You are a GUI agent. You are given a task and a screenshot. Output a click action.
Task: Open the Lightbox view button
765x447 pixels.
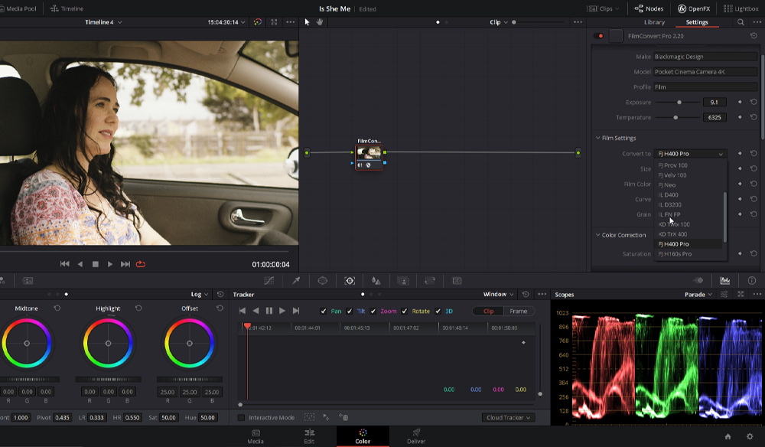click(741, 8)
